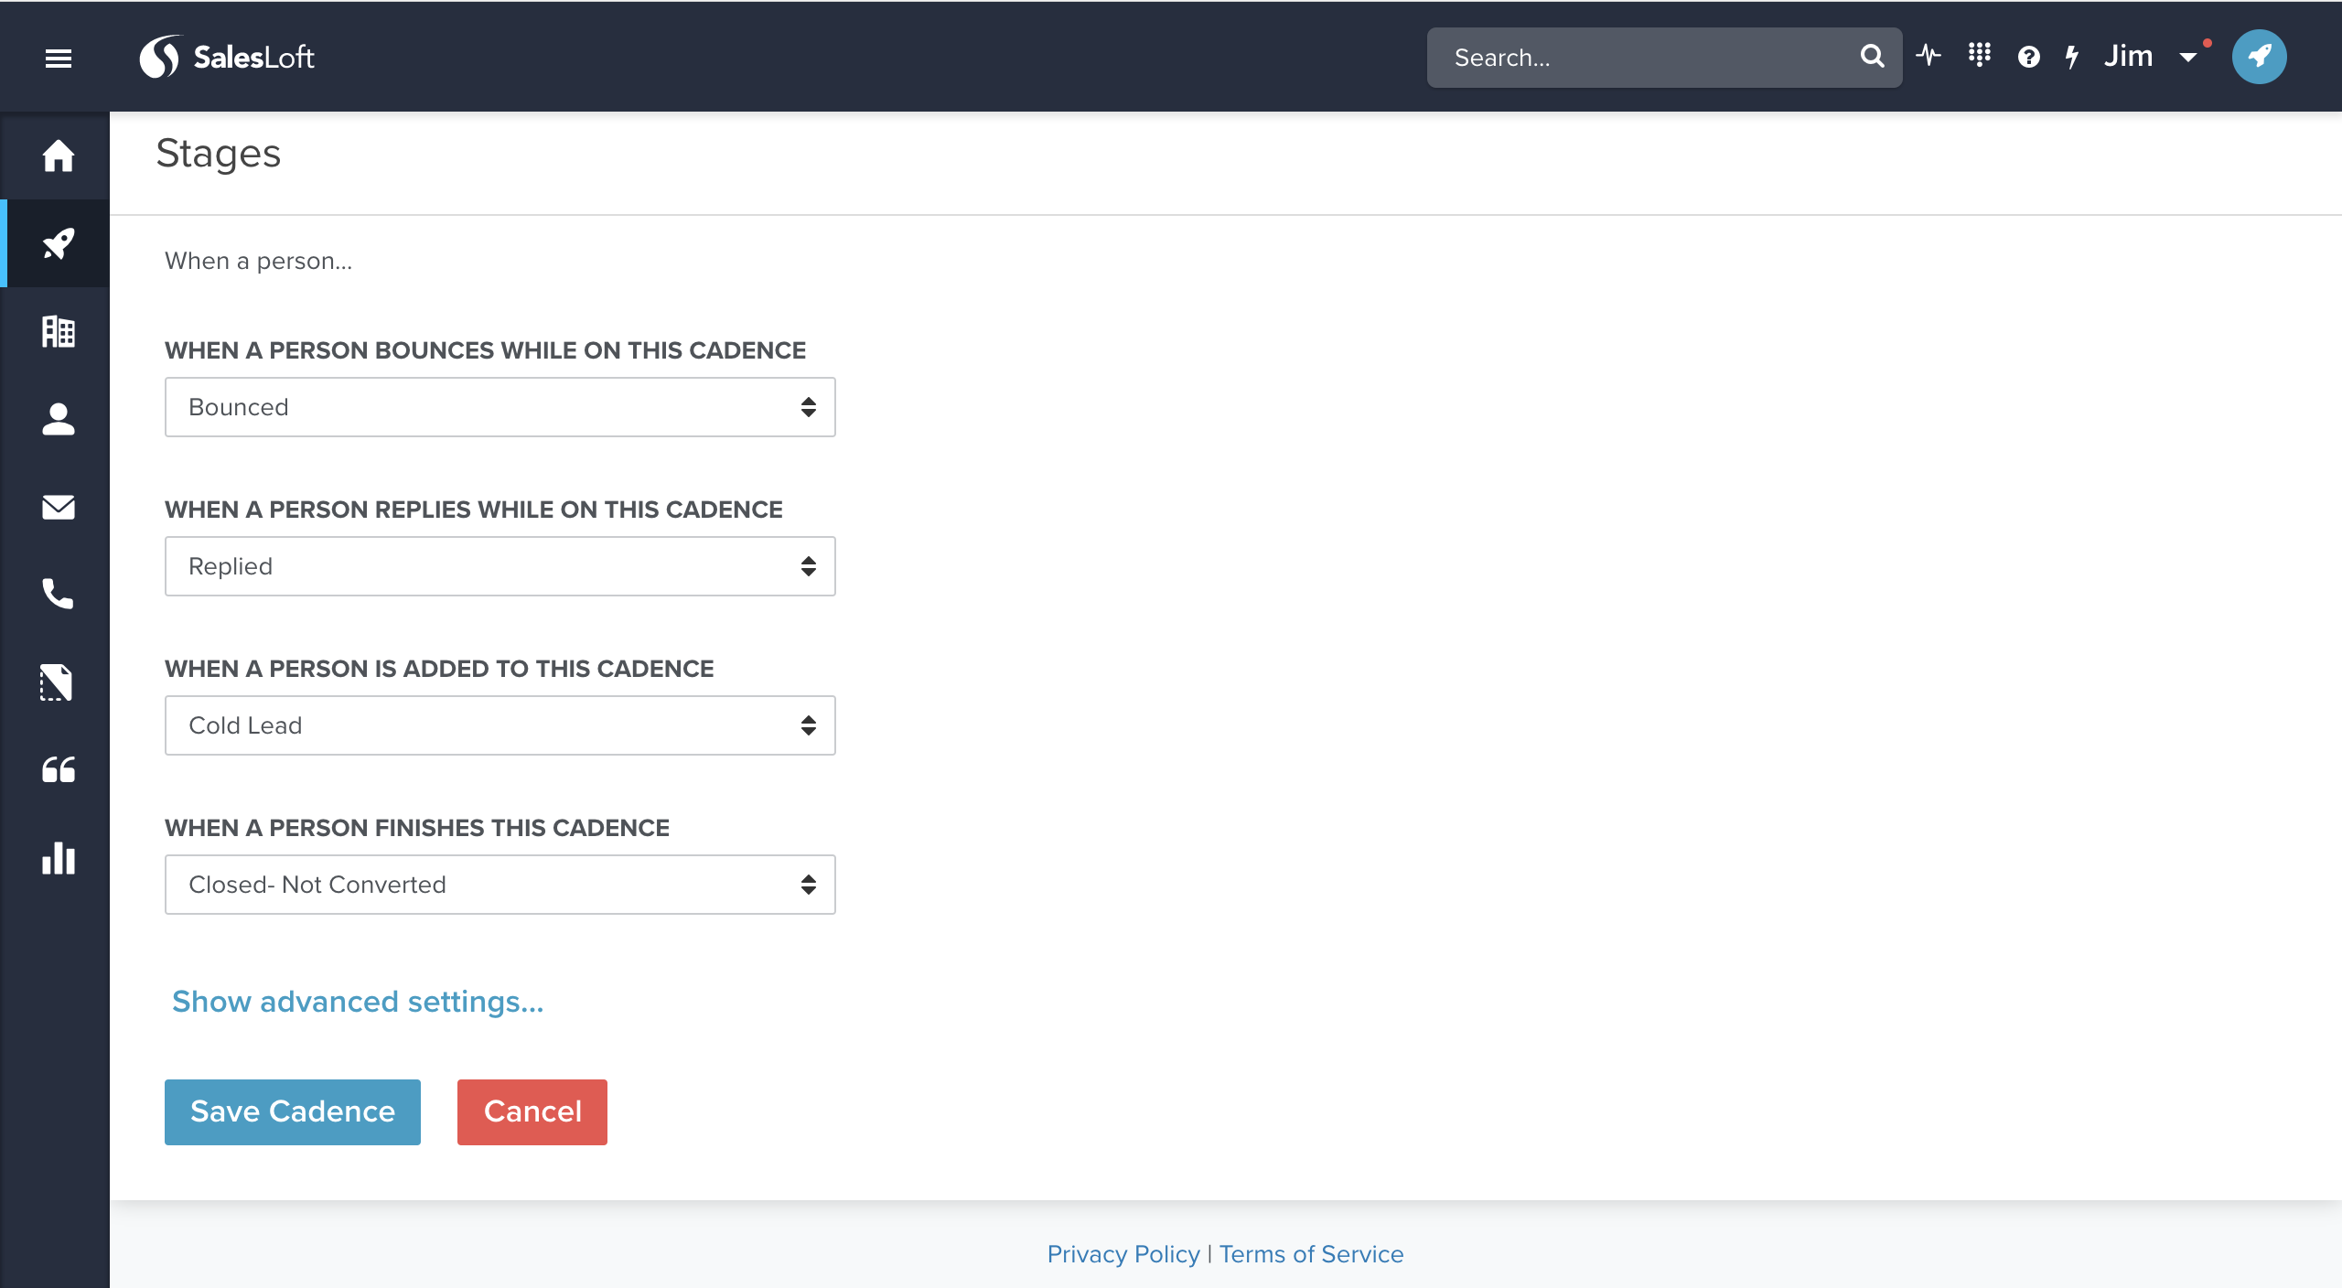Open Cadences rocket icon in sidebar
2342x1288 pixels.
tap(59, 243)
